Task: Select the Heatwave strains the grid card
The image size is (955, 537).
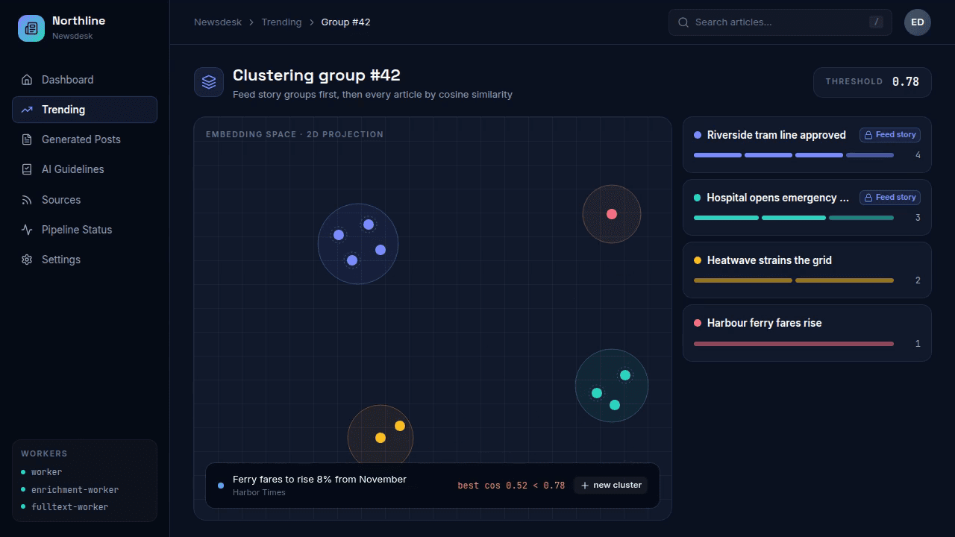Action: point(807,270)
